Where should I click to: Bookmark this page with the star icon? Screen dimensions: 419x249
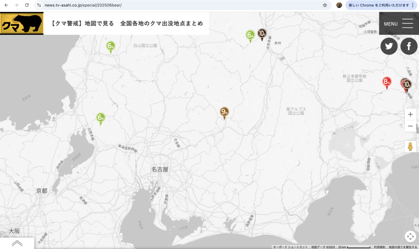point(325,5)
